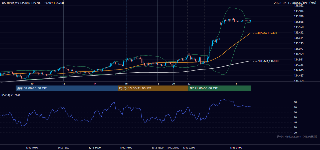
Task: Click the hour 20 label under the price chart
Action: click(173, 83)
